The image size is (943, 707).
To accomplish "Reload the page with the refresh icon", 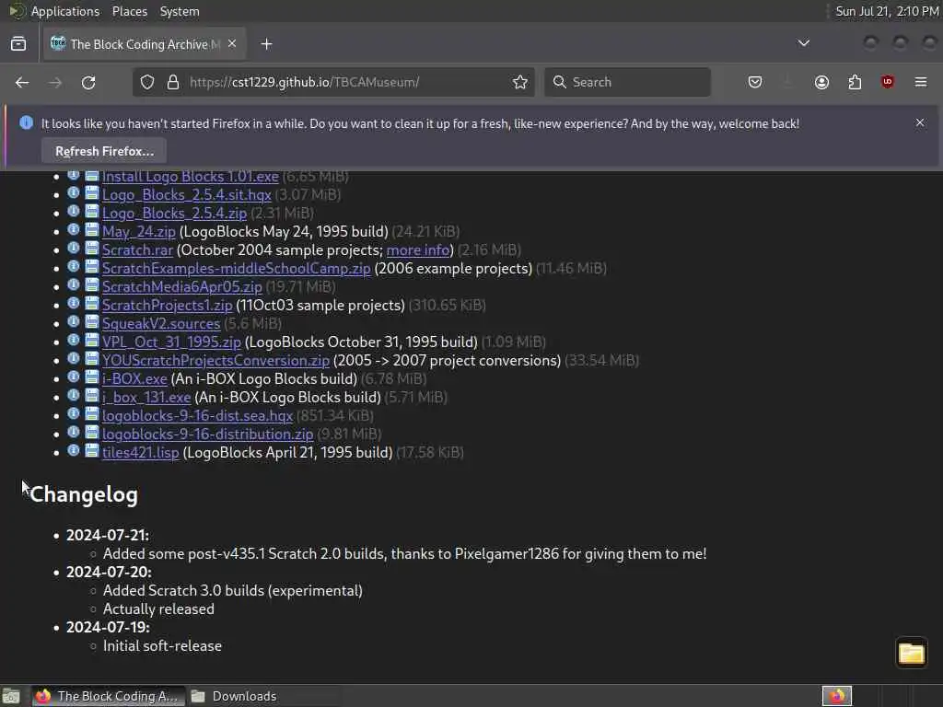I will click(88, 82).
